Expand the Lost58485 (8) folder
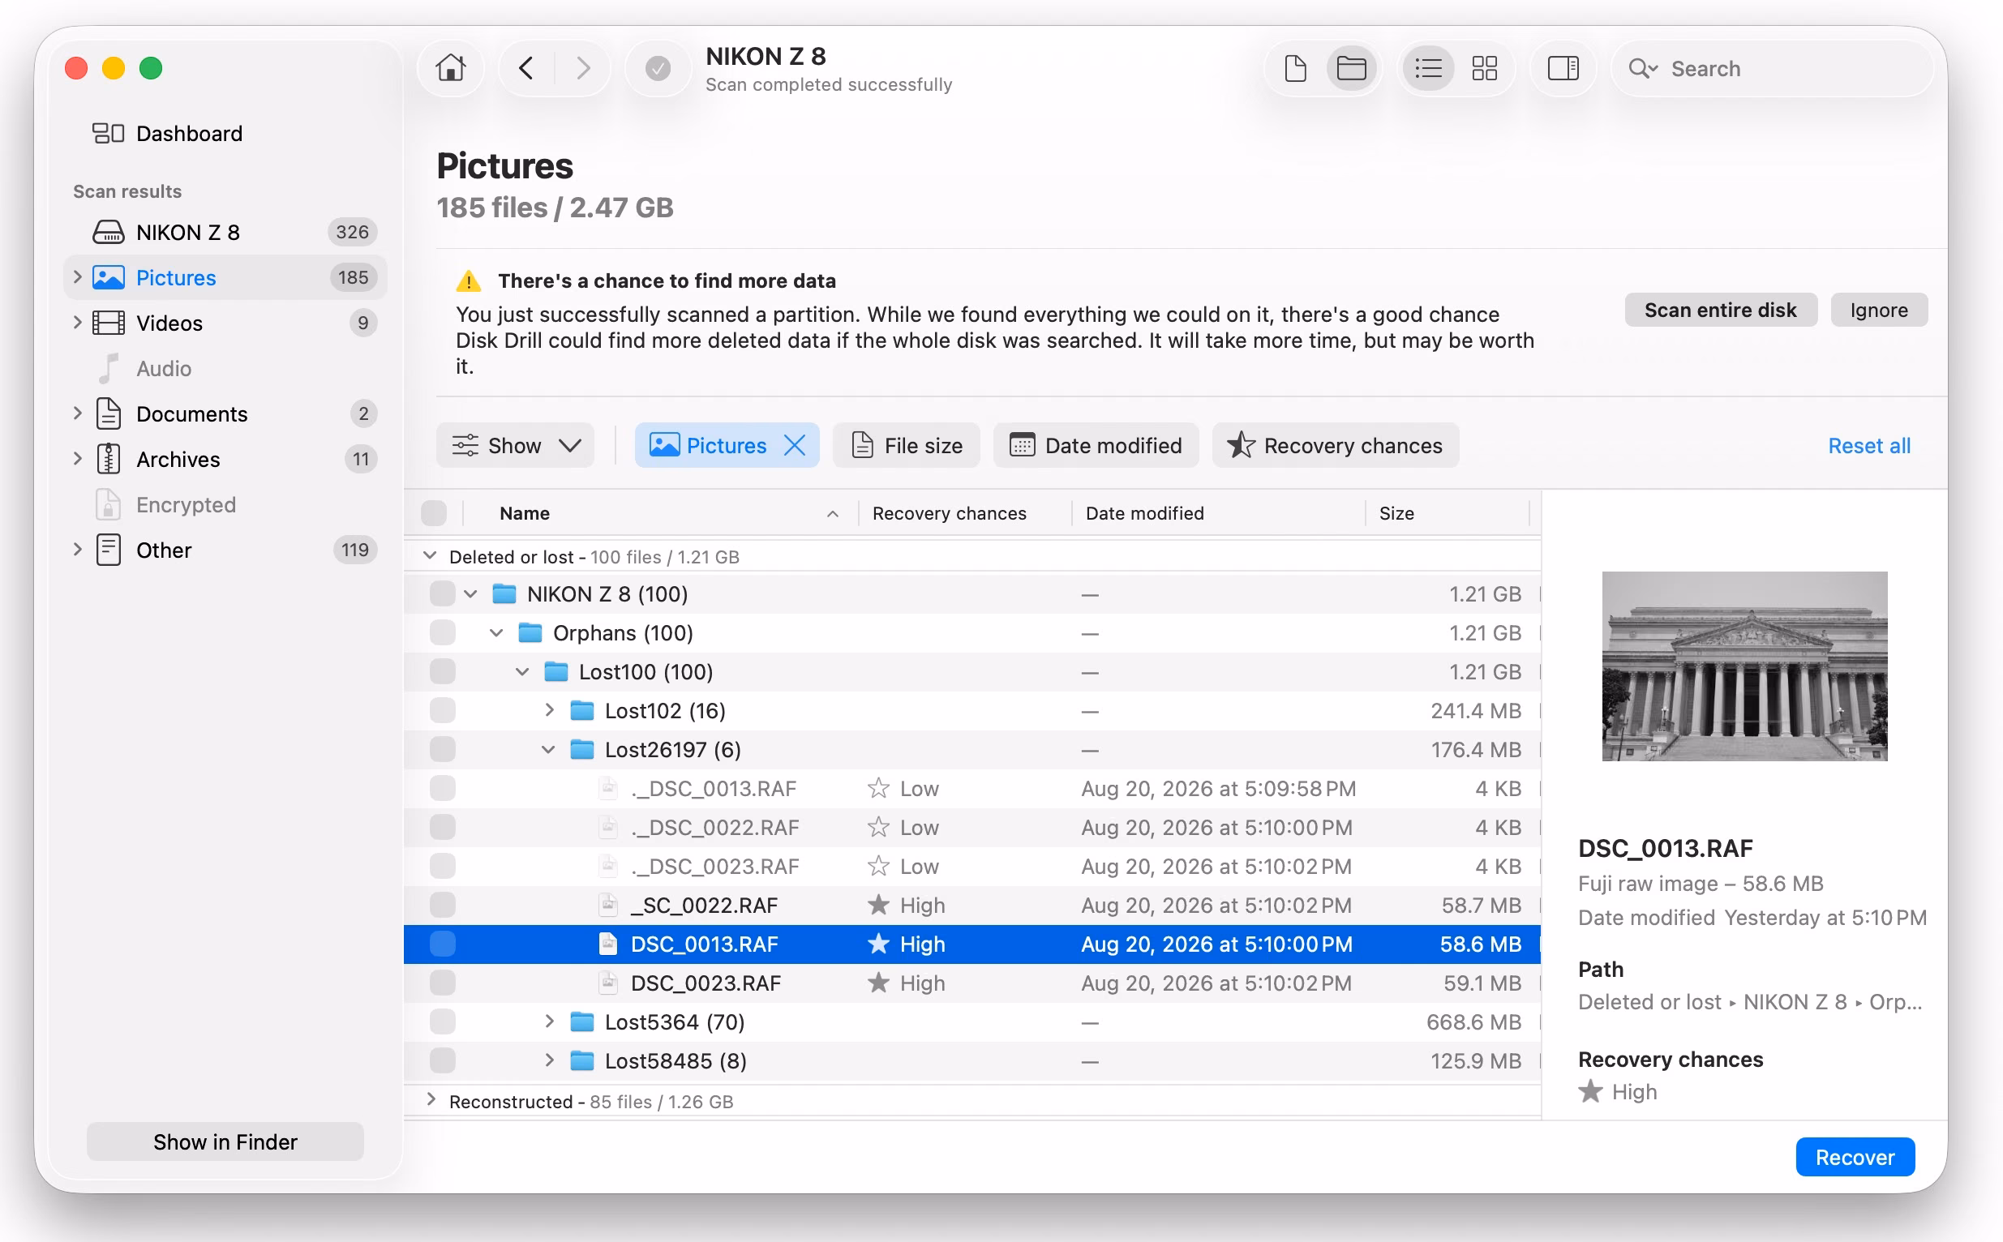This screenshot has width=2003, height=1242. tap(549, 1060)
